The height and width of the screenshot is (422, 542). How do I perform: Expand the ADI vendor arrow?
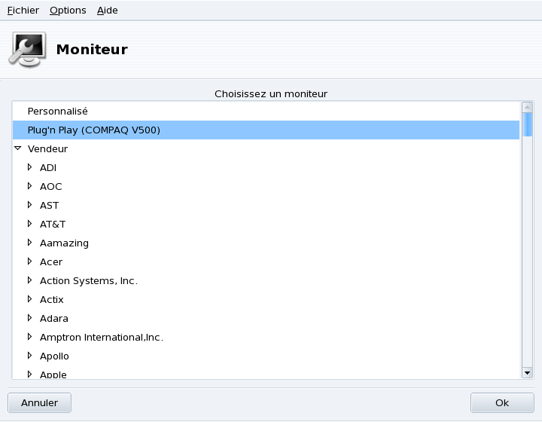tap(30, 167)
